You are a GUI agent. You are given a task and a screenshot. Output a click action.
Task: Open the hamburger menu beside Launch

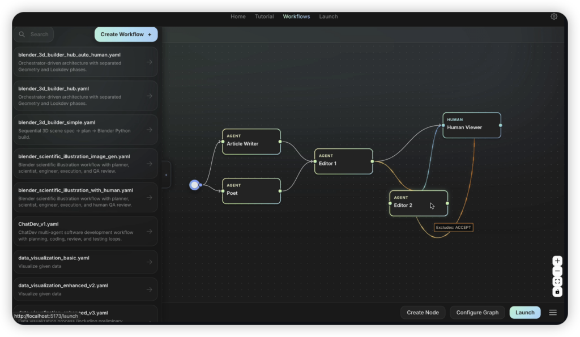[553, 313]
